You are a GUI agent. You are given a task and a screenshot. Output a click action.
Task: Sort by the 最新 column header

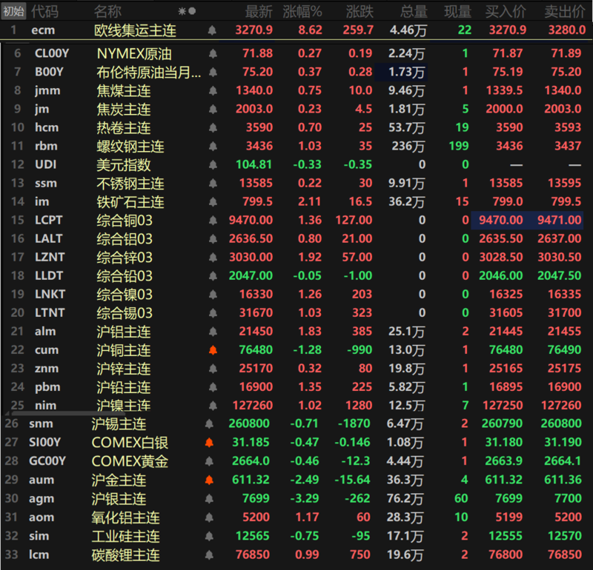click(259, 12)
